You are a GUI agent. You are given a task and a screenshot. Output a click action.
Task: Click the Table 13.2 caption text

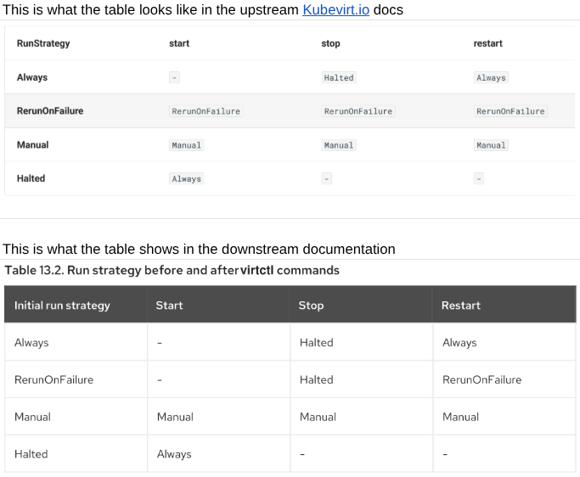click(172, 271)
